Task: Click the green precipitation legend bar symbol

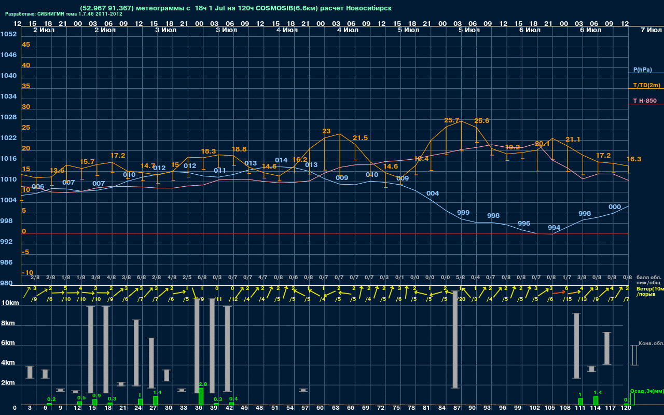Action: [x=632, y=398]
